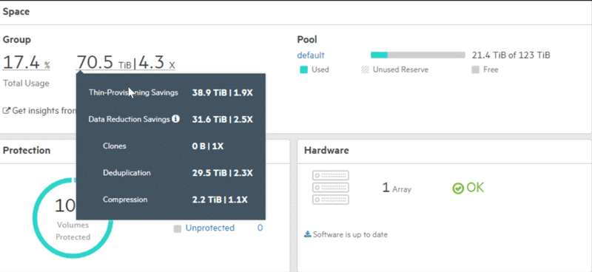
Task: Click the 2.2 TiB | 1.1X value
Action: (x=220, y=200)
